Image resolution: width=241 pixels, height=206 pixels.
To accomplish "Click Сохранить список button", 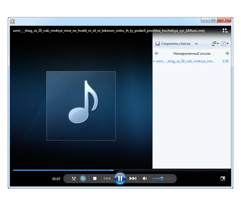I will coord(173,44).
